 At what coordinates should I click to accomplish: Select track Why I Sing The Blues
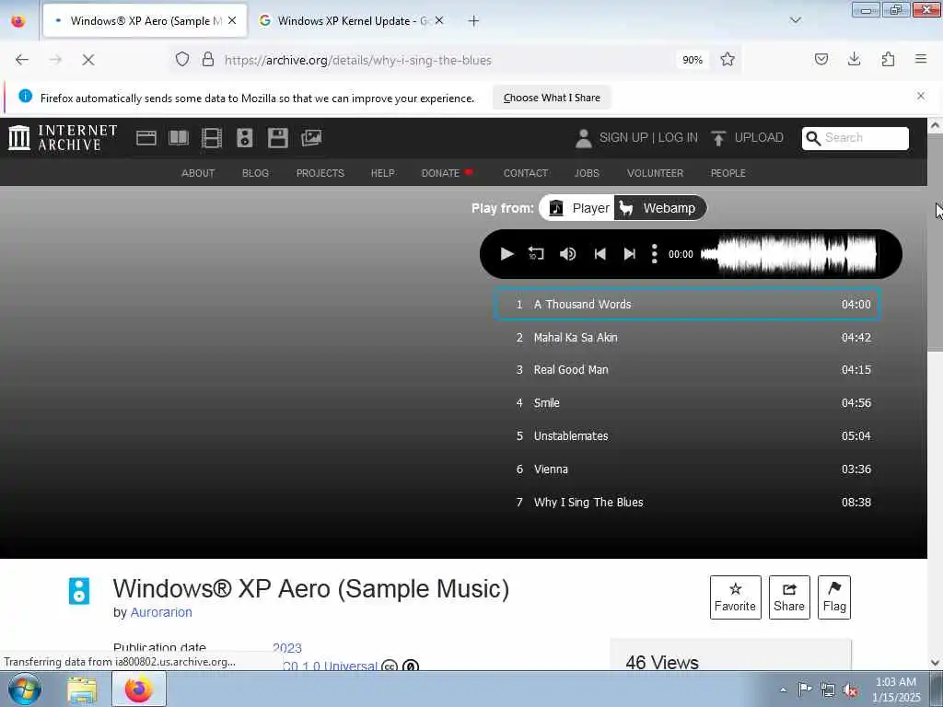tap(687, 502)
